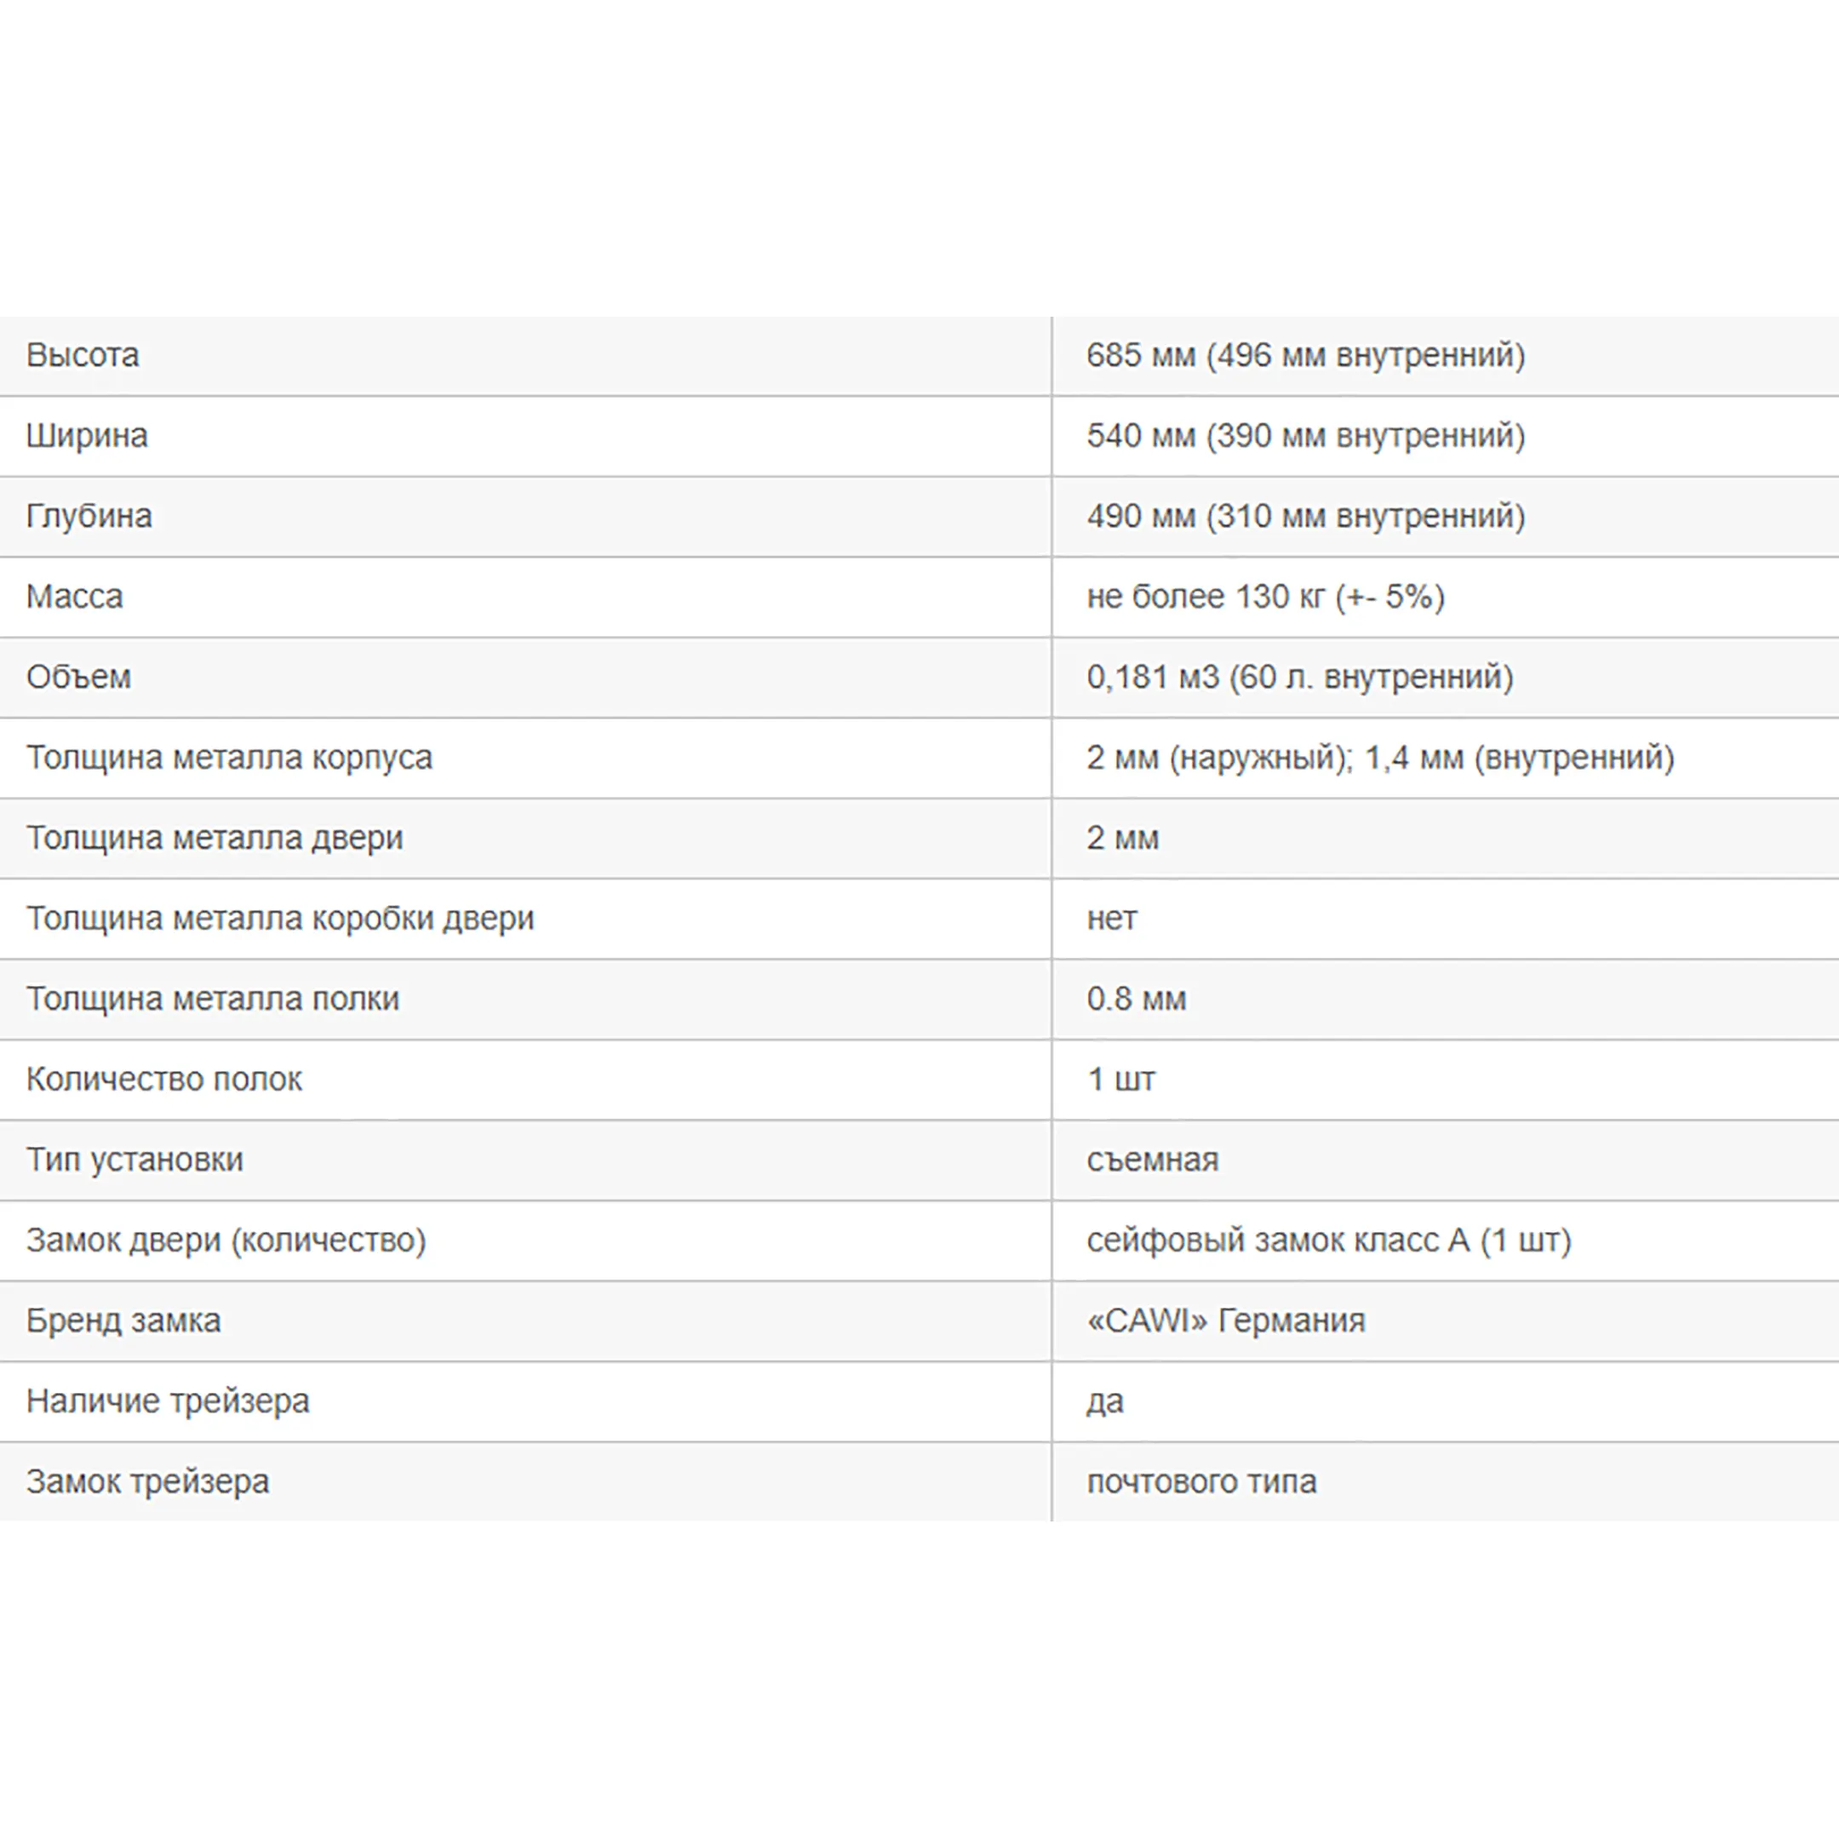Click the Масса row label
Screen dimensions: 1839x1839
coord(74,597)
